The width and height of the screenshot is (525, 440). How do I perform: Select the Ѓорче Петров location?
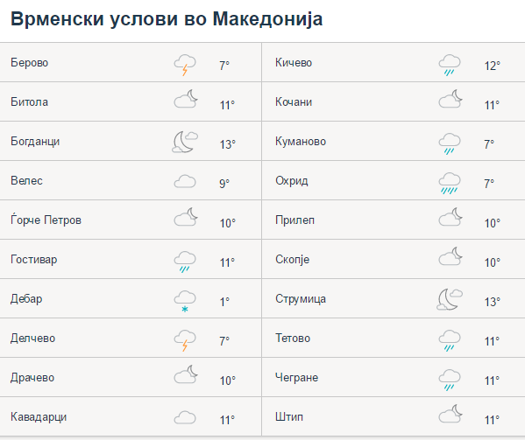click(x=46, y=220)
